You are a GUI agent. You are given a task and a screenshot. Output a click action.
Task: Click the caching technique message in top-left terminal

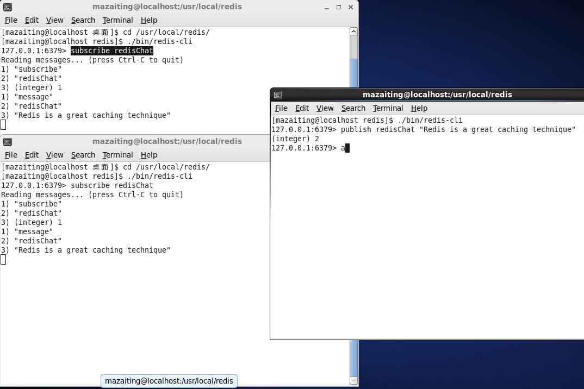86,115
